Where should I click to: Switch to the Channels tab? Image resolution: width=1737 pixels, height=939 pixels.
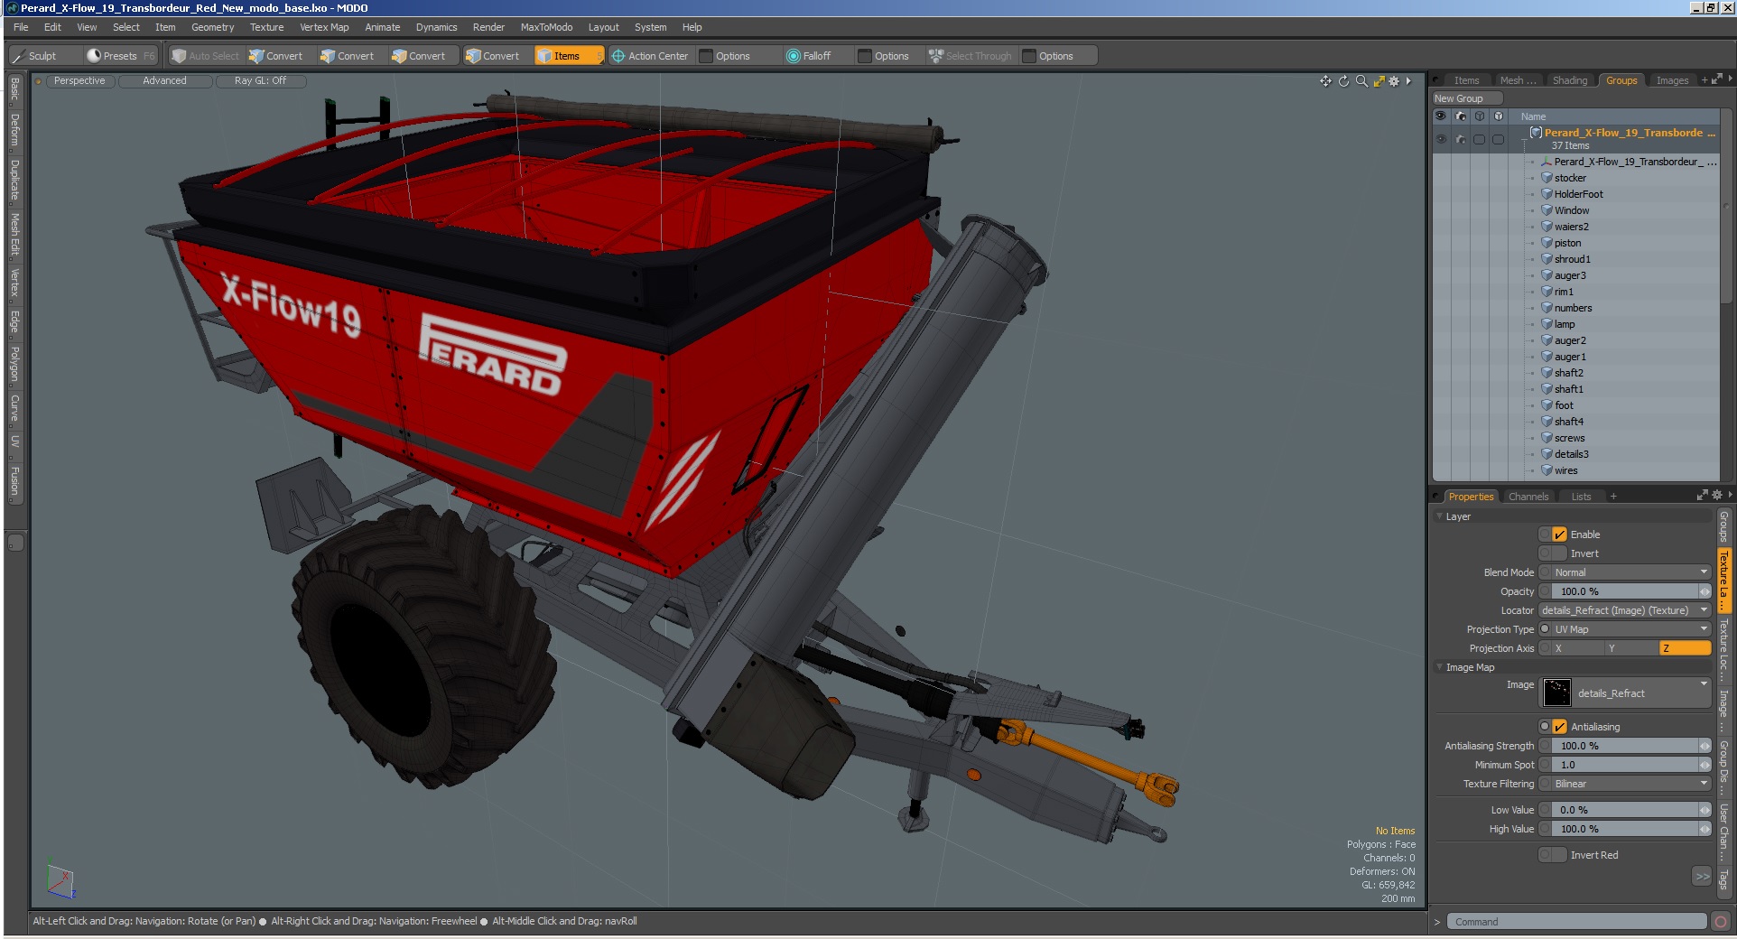pyautogui.click(x=1528, y=497)
